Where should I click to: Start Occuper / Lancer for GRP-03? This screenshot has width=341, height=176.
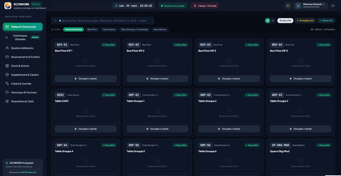point(301,129)
